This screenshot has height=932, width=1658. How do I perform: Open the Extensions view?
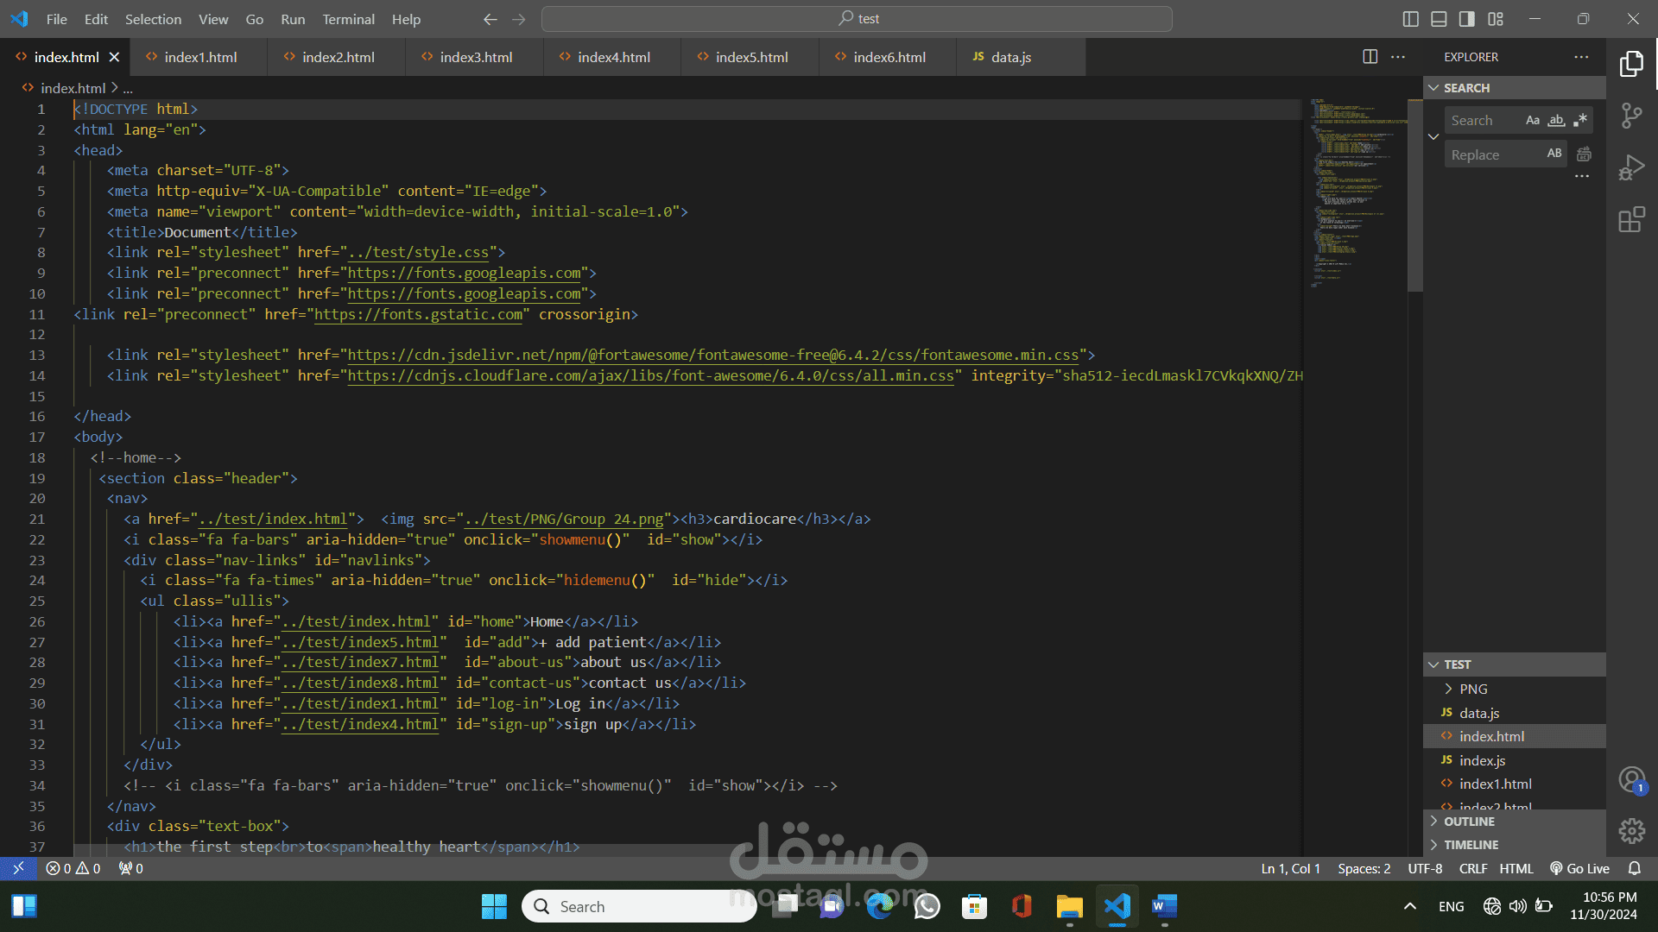[1631, 219]
